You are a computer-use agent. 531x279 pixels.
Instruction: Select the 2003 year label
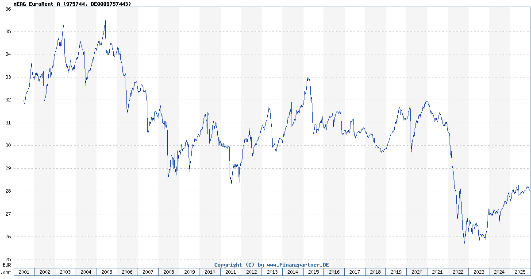click(x=65, y=272)
